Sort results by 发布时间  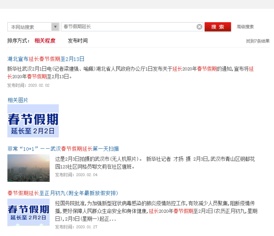(x=78, y=41)
